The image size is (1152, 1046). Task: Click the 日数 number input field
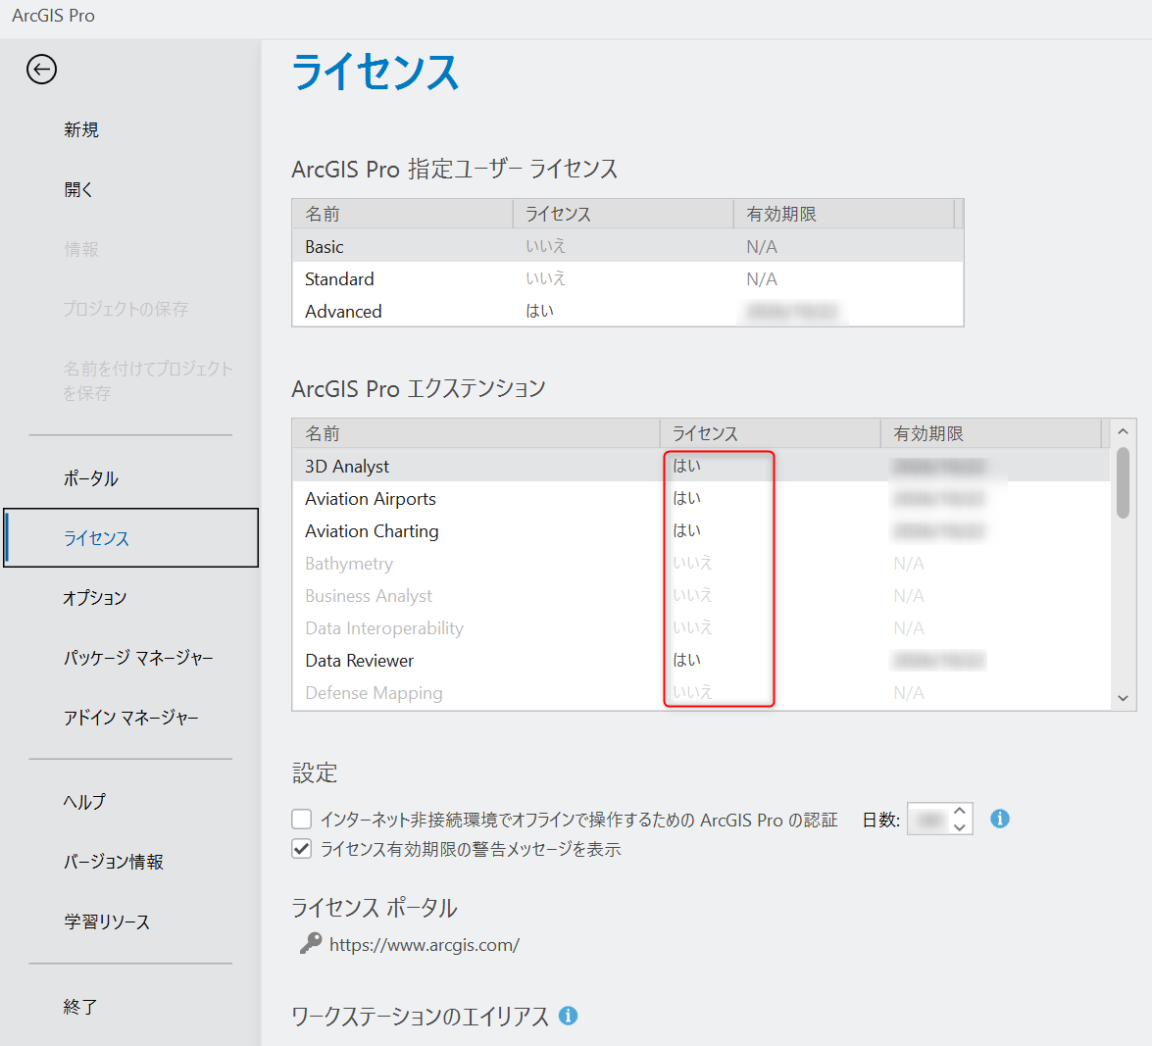click(x=928, y=820)
